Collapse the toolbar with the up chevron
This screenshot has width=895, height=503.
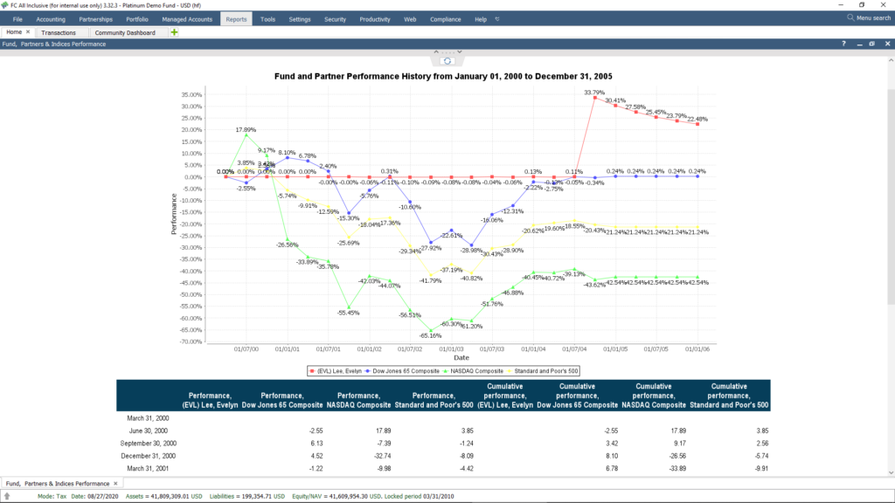coord(436,52)
